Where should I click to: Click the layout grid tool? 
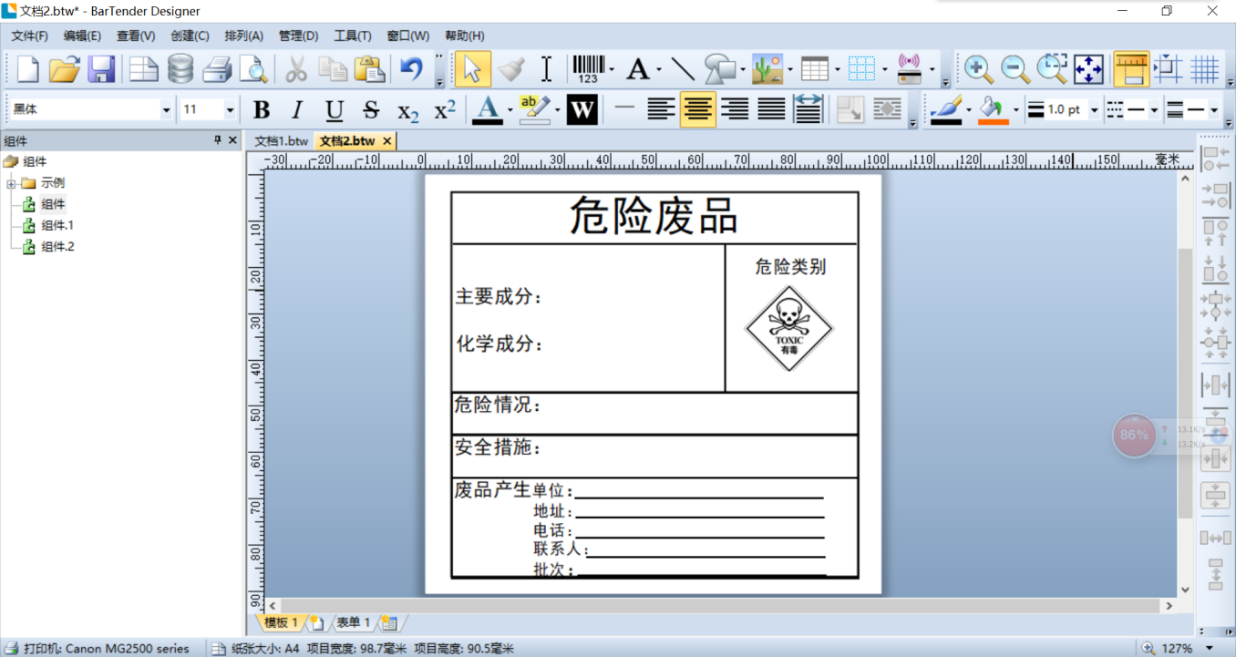(x=861, y=69)
